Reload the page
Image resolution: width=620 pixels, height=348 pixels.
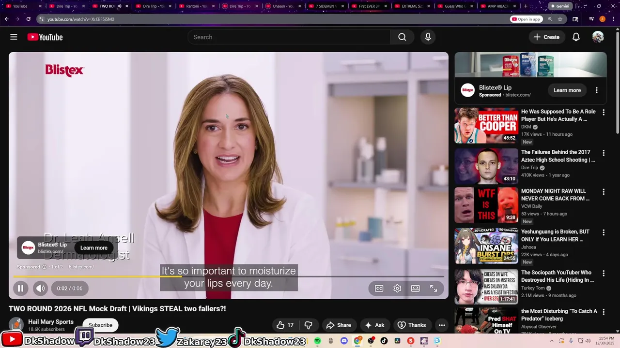pyautogui.click(x=28, y=19)
